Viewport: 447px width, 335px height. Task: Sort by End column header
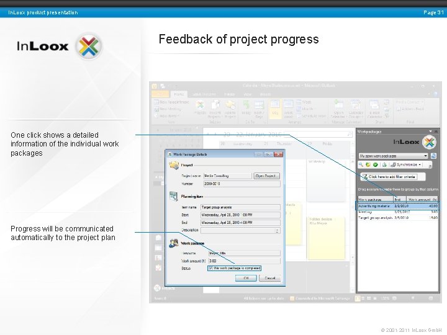[x=400, y=199]
